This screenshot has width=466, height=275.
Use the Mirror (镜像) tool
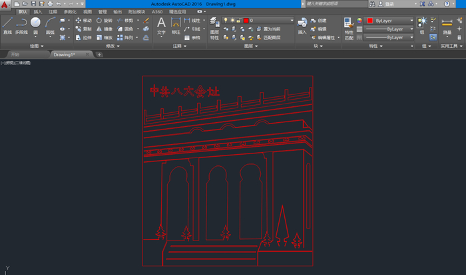tap(105, 29)
